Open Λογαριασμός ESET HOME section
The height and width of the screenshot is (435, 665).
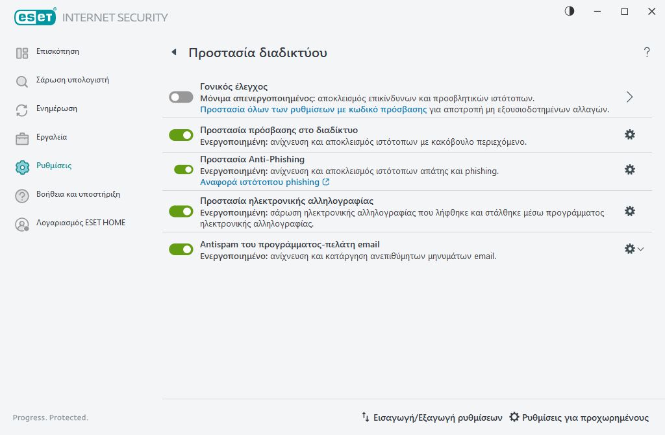tap(81, 223)
